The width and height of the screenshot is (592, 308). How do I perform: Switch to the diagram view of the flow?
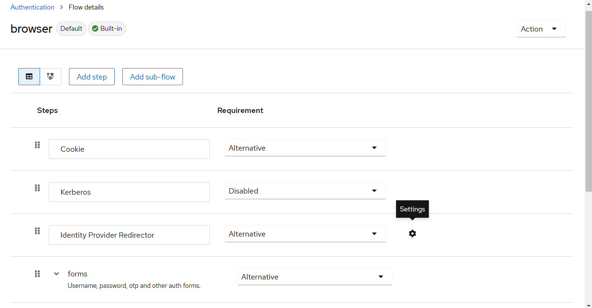50,76
